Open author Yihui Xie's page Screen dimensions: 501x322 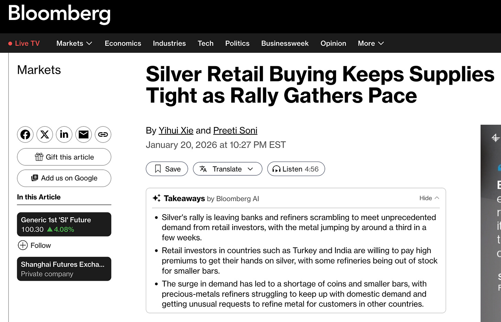pyautogui.click(x=176, y=131)
